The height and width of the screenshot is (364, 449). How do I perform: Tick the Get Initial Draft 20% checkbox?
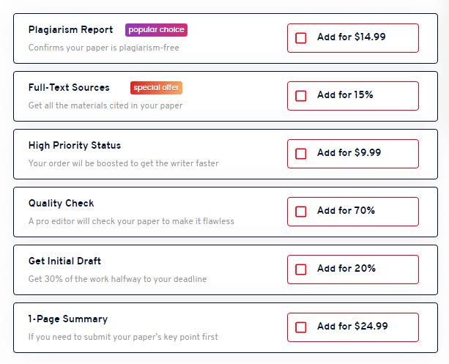[300, 270]
